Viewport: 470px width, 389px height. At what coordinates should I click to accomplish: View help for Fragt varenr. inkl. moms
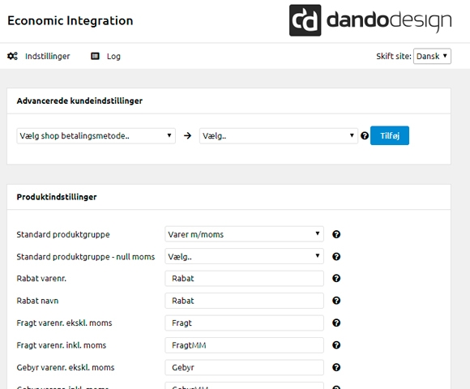pos(336,345)
